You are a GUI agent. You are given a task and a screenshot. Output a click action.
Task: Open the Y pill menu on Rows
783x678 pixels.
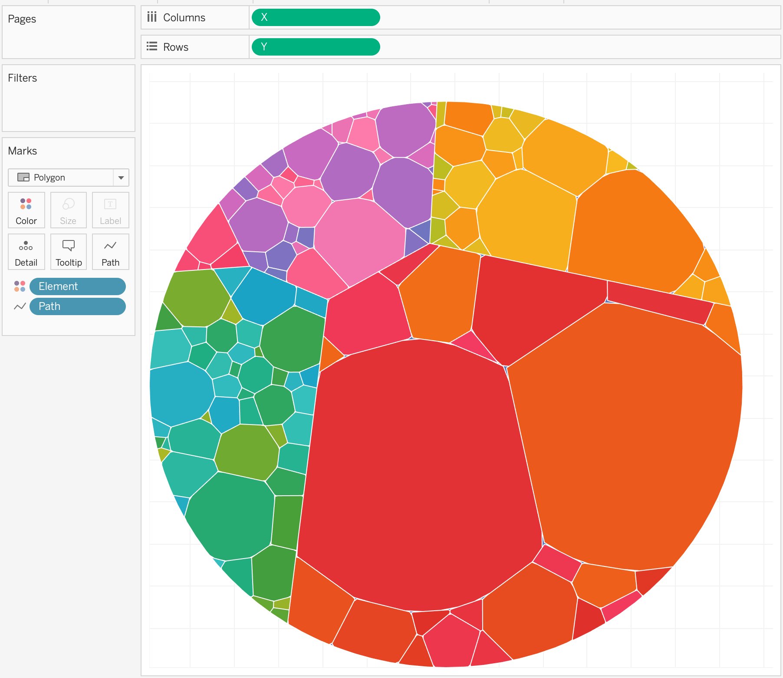click(316, 46)
